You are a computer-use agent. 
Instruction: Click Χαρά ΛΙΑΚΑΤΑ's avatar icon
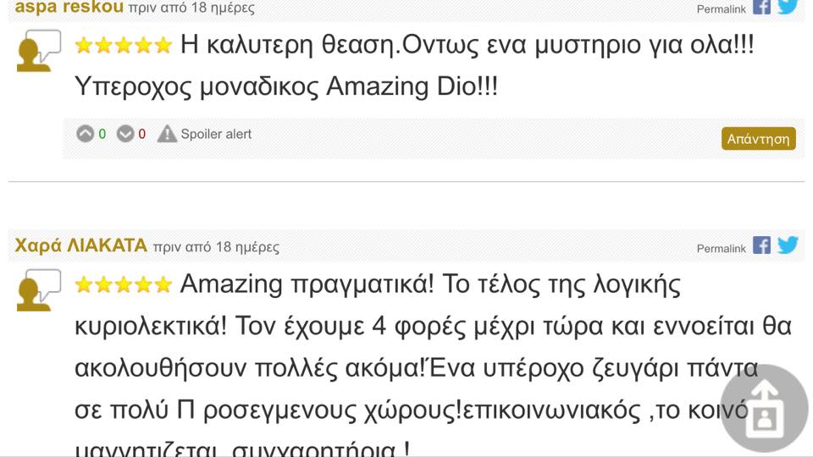click(39, 290)
